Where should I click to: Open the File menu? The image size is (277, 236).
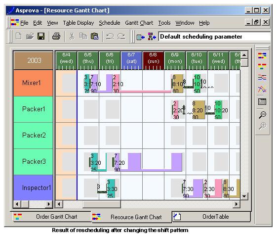click(x=24, y=23)
